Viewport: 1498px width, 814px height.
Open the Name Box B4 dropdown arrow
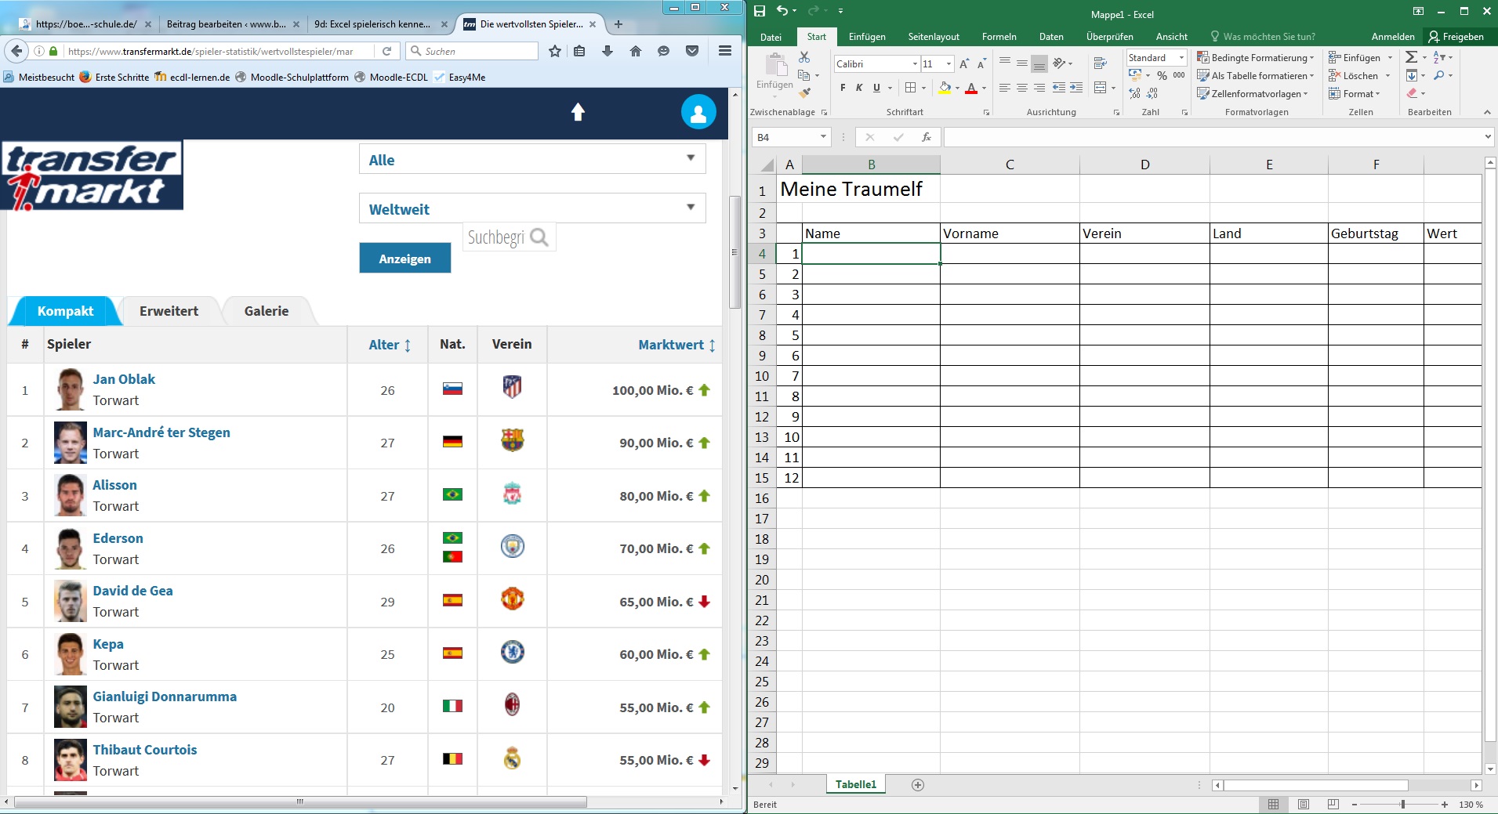pyautogui.click(x=823, y=137)
